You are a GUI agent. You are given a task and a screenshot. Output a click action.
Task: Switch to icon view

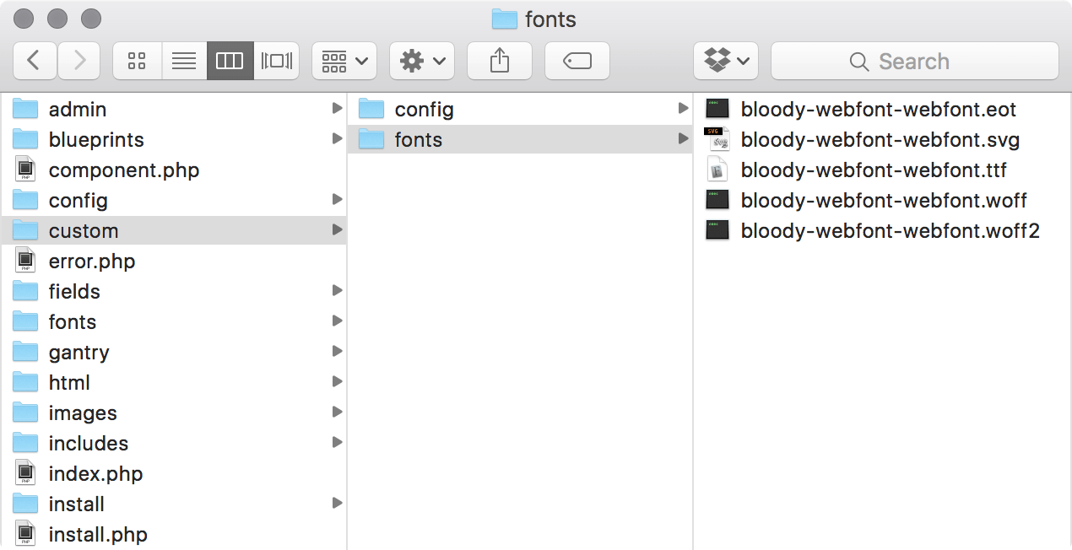[x=137, y=61]
